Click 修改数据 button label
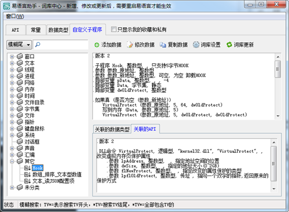This screenshot has height=212, width=289. (144, 45)
